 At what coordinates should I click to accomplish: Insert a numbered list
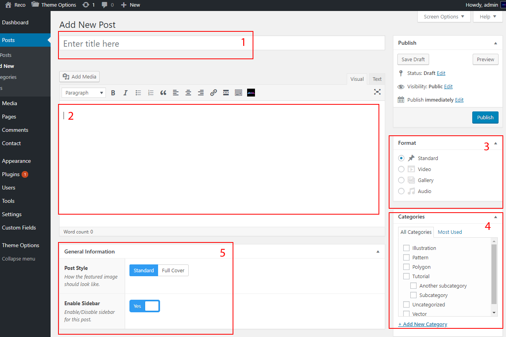[151, 93]
